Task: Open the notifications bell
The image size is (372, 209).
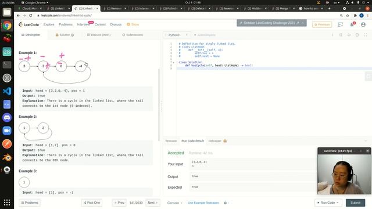Action: click(352, 24)
